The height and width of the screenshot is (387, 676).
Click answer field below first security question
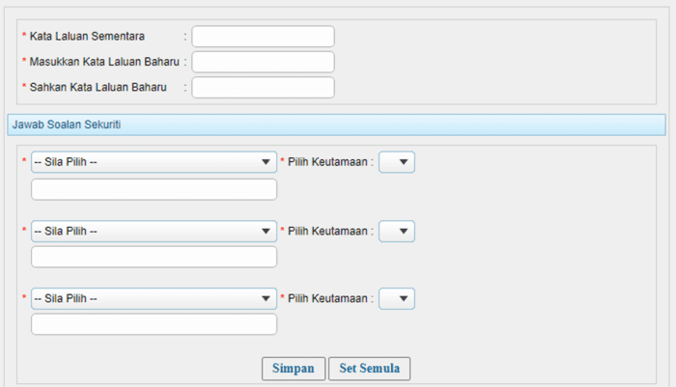coord(154,189)
